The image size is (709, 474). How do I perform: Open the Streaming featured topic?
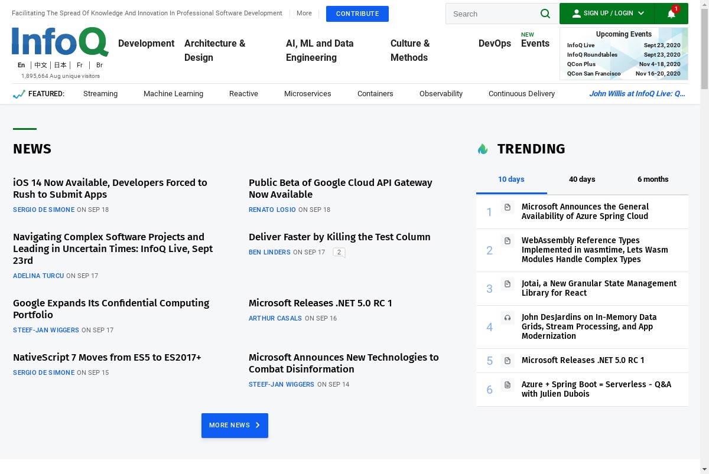(100, 94)
